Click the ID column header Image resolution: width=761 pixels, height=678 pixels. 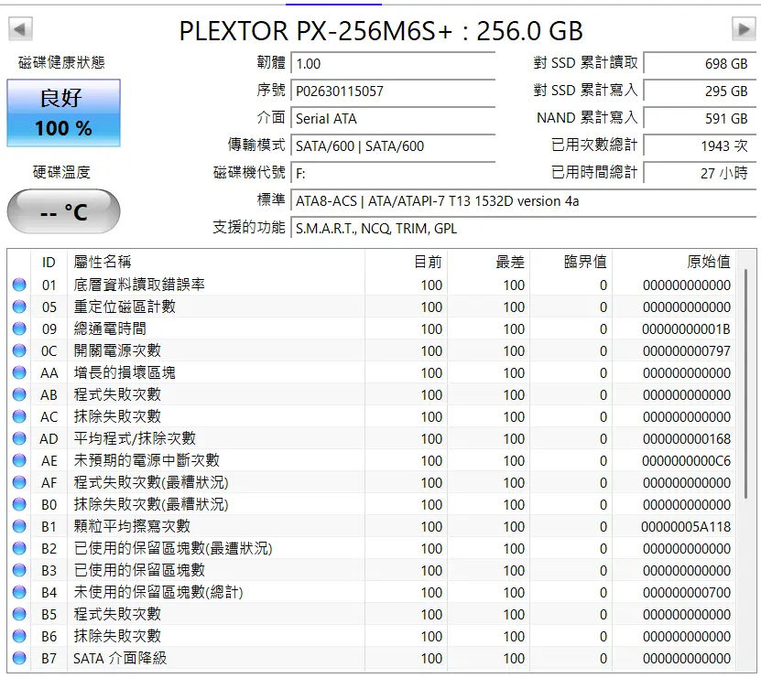(49, 262)
